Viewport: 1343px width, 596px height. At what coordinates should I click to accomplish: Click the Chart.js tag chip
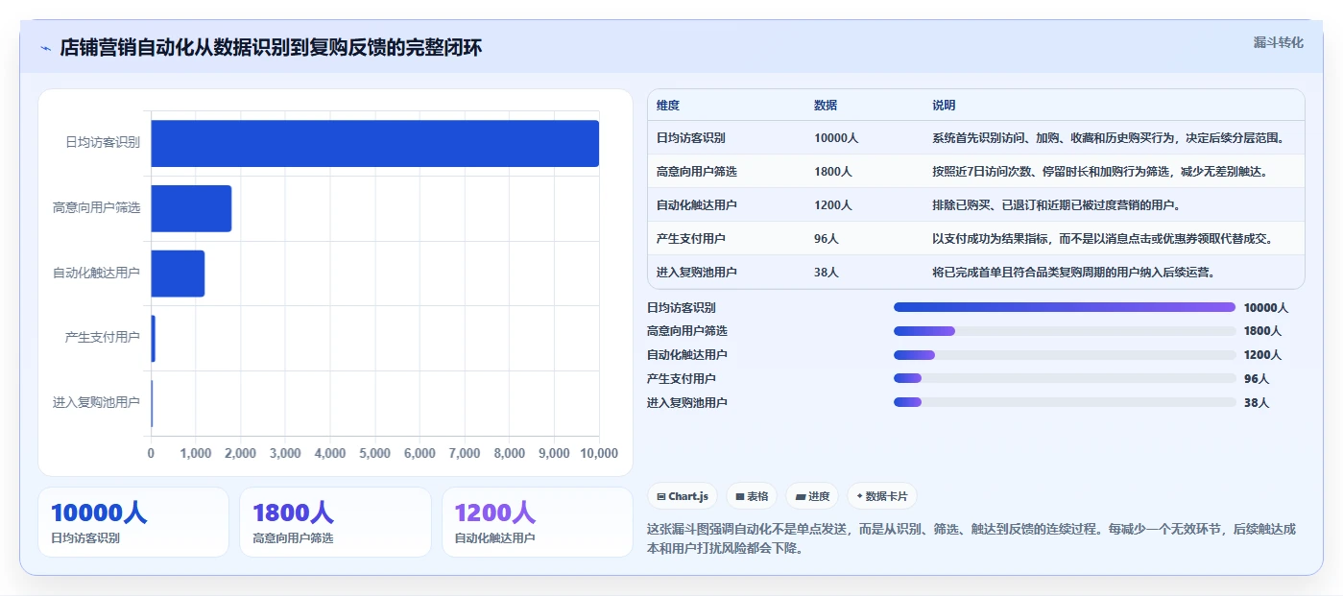click(683, 496)
